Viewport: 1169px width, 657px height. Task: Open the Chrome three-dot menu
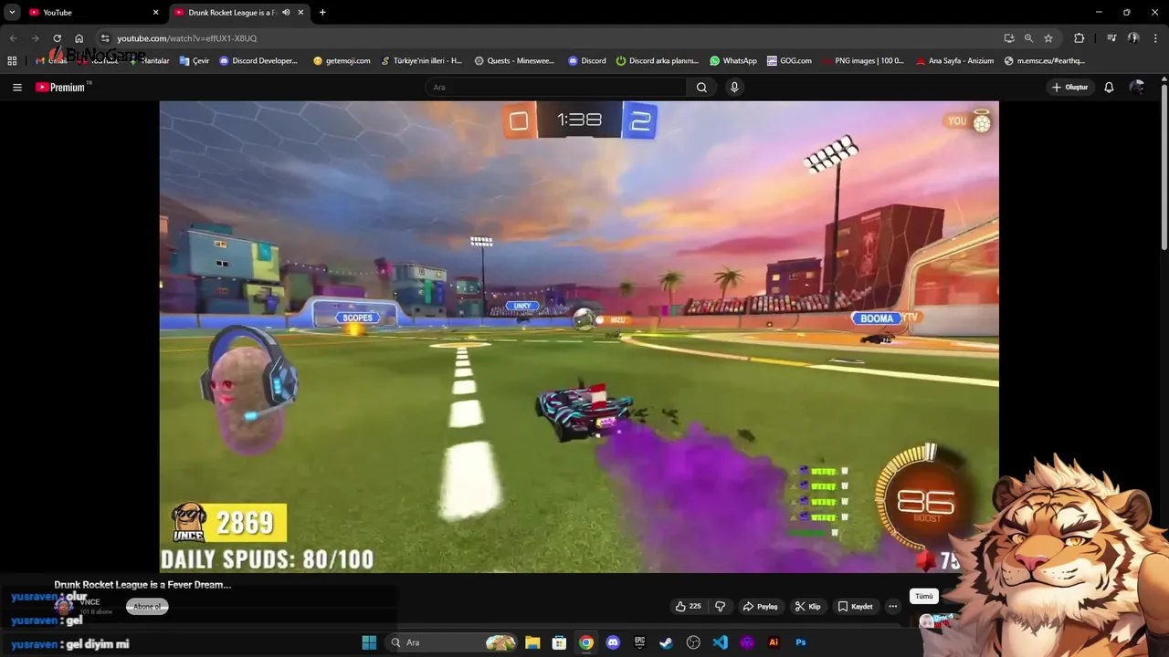tap(1155, 38)
